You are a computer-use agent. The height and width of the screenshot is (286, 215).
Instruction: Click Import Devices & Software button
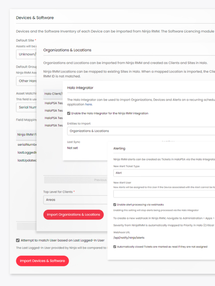pos(42,261)
